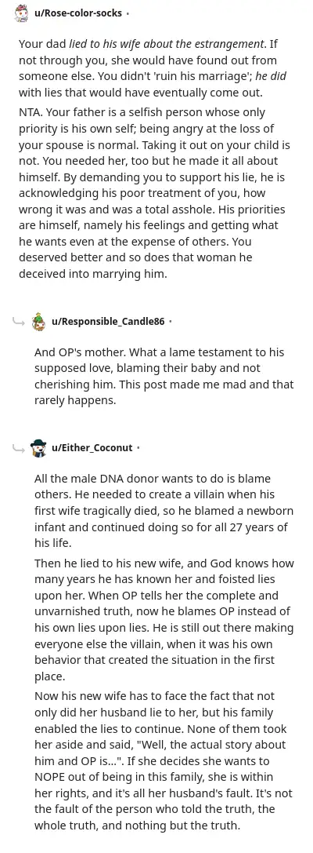Screen dimensions: 313x853
Task: Click dot separator after u/Either_Coconut
Action: click(x=138, y=448)
